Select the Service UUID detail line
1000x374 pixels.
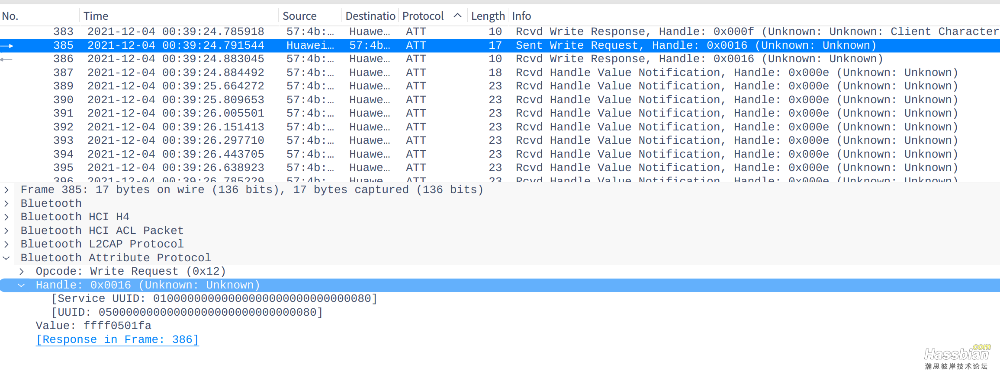click(x=214, y=298)
